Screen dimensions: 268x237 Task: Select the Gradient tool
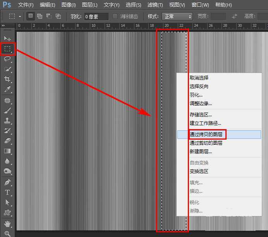7,151
